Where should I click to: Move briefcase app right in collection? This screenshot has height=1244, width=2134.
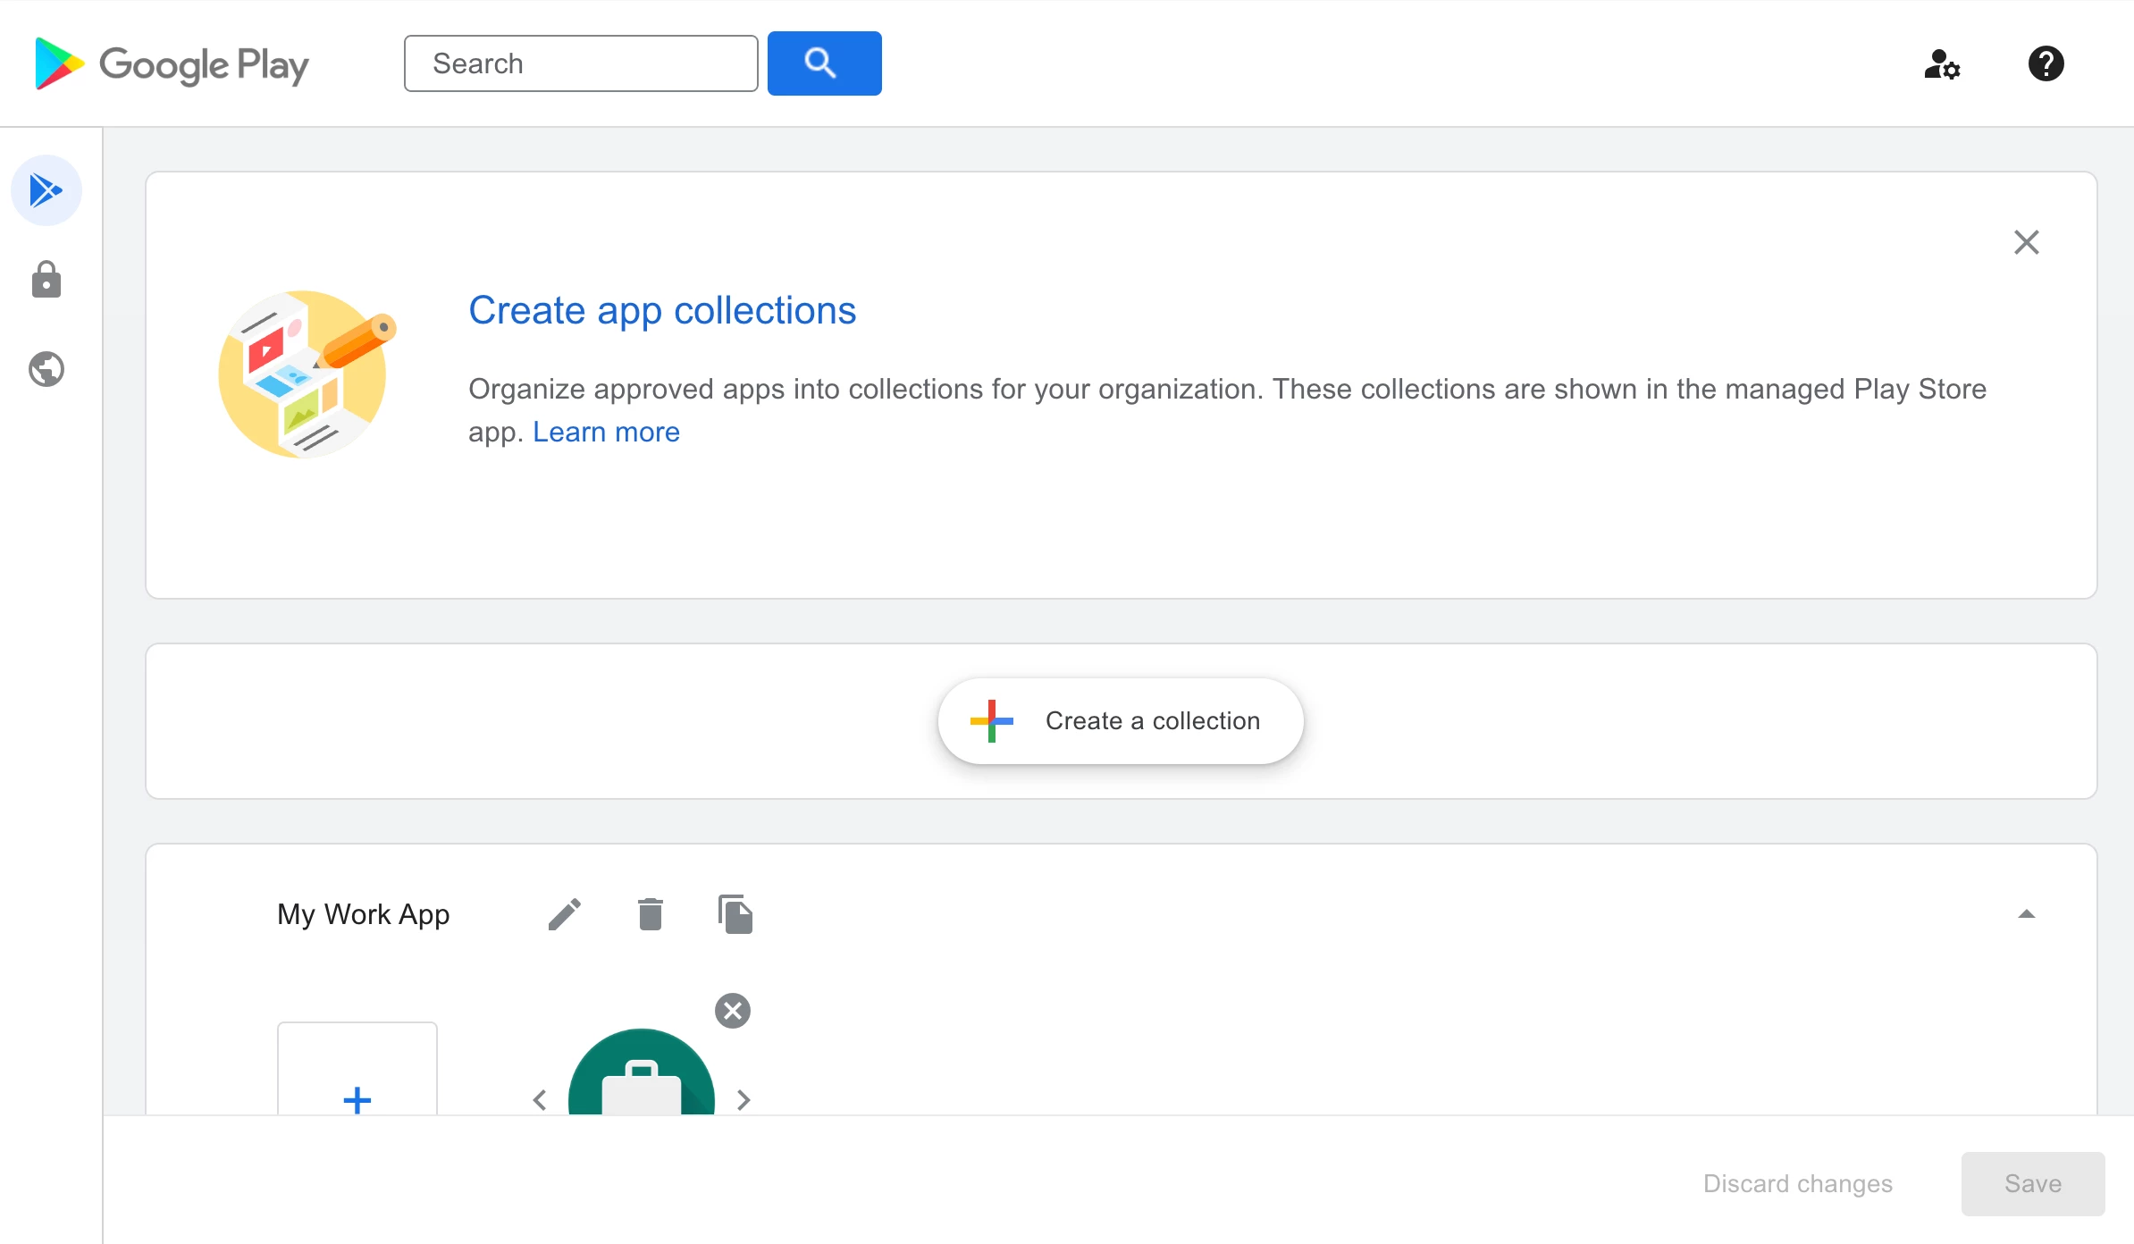(x=744, y=1100)
